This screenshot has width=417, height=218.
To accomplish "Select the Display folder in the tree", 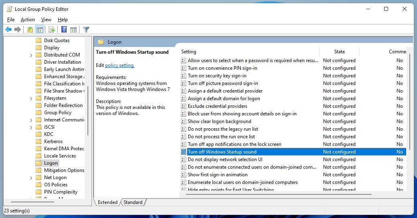I will coord(52,48).
